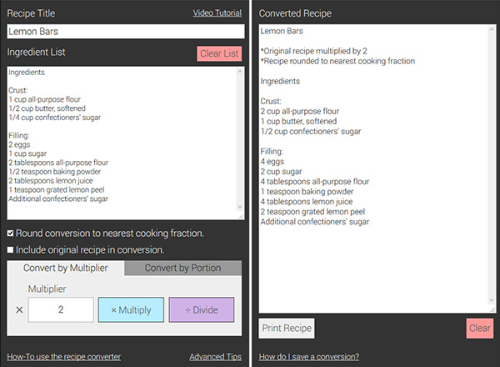Click into the Multiplier value field

[x=61, y=310]
